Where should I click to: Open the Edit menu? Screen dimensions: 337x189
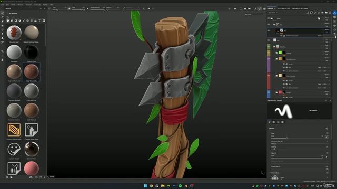point(7,5)
